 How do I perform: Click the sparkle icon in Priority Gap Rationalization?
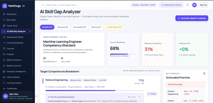pos(49,97)
